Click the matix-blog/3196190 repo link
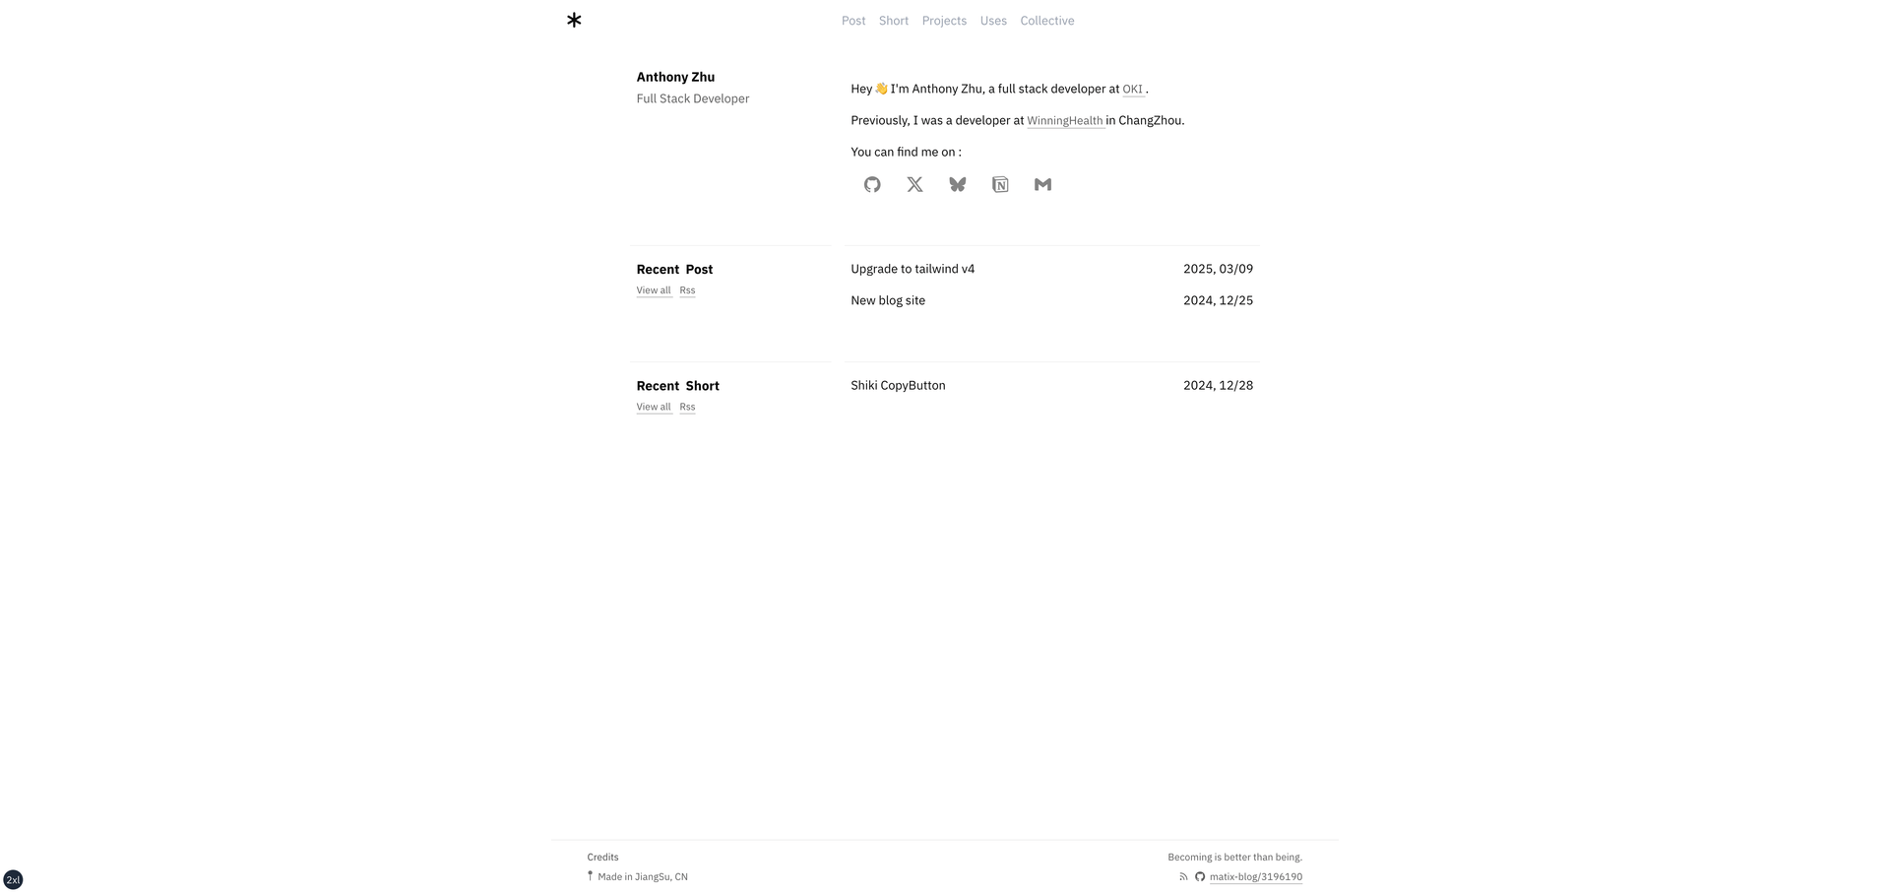Screen dimensions: 1890x893 point(1256,876)
